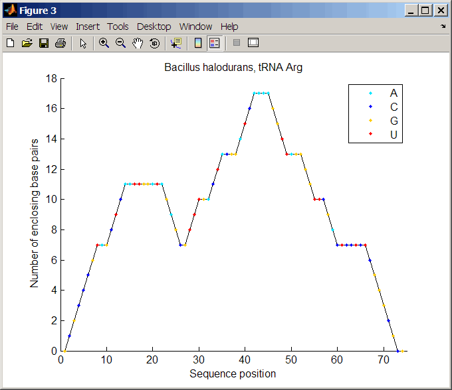Toggle the Insert Legend toolbar button
The height and width of the screenshot is (390, 452).
click(x=215, y=43)
